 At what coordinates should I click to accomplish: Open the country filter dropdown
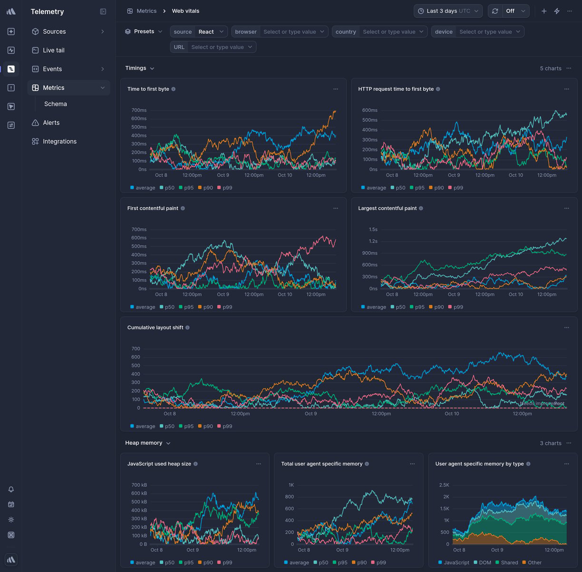[378, 32]
